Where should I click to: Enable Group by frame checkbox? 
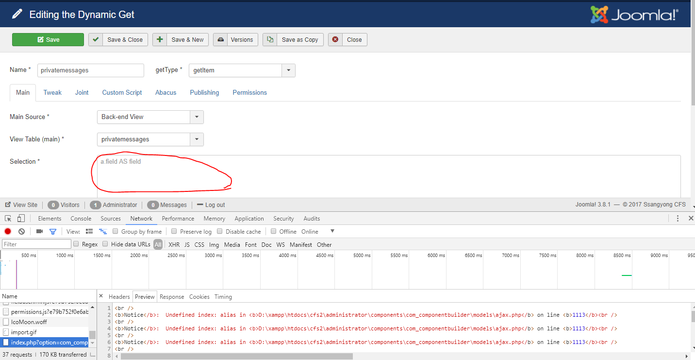(x=116, y=232)
